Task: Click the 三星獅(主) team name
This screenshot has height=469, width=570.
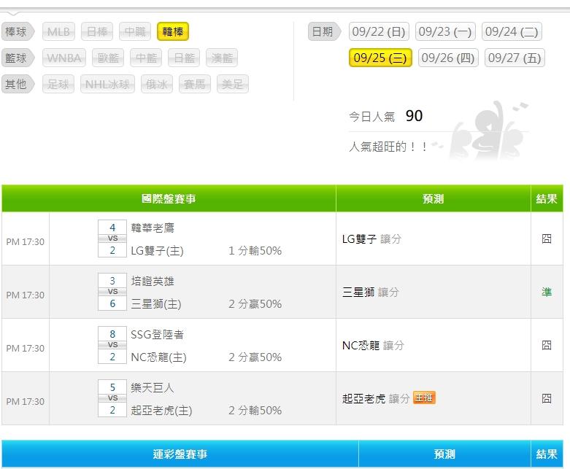Action: [156, 303]
